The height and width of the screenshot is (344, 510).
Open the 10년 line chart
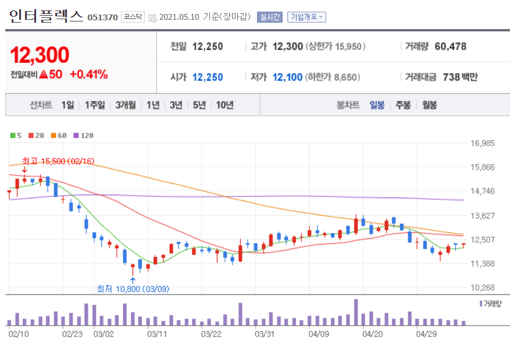tap(224, 105)
